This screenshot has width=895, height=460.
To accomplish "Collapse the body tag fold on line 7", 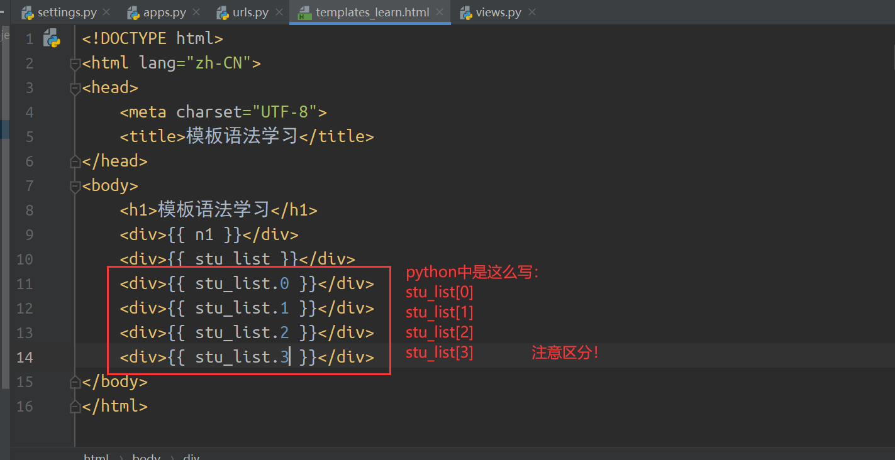I will point(75,185).
